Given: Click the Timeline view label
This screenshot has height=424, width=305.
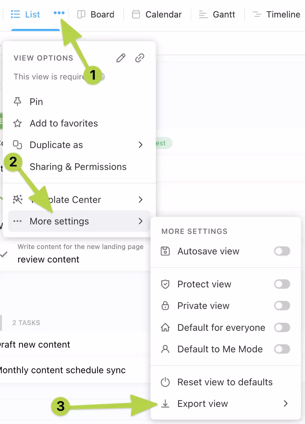Looking at the screenshot, I should pyautogui.click(x=283, y=14).
